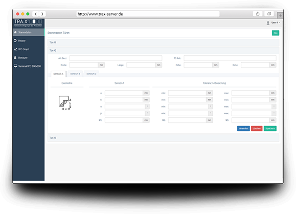Image resolution: width=296 pixels, height=214 pixels.
Task: Focus the browser address bar
Action: pos(148,14)
